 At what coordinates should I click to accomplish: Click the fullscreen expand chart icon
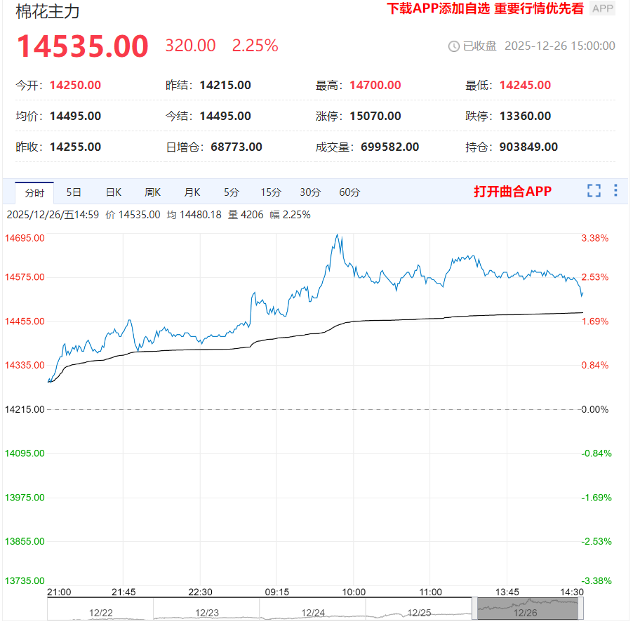[594, 191]
